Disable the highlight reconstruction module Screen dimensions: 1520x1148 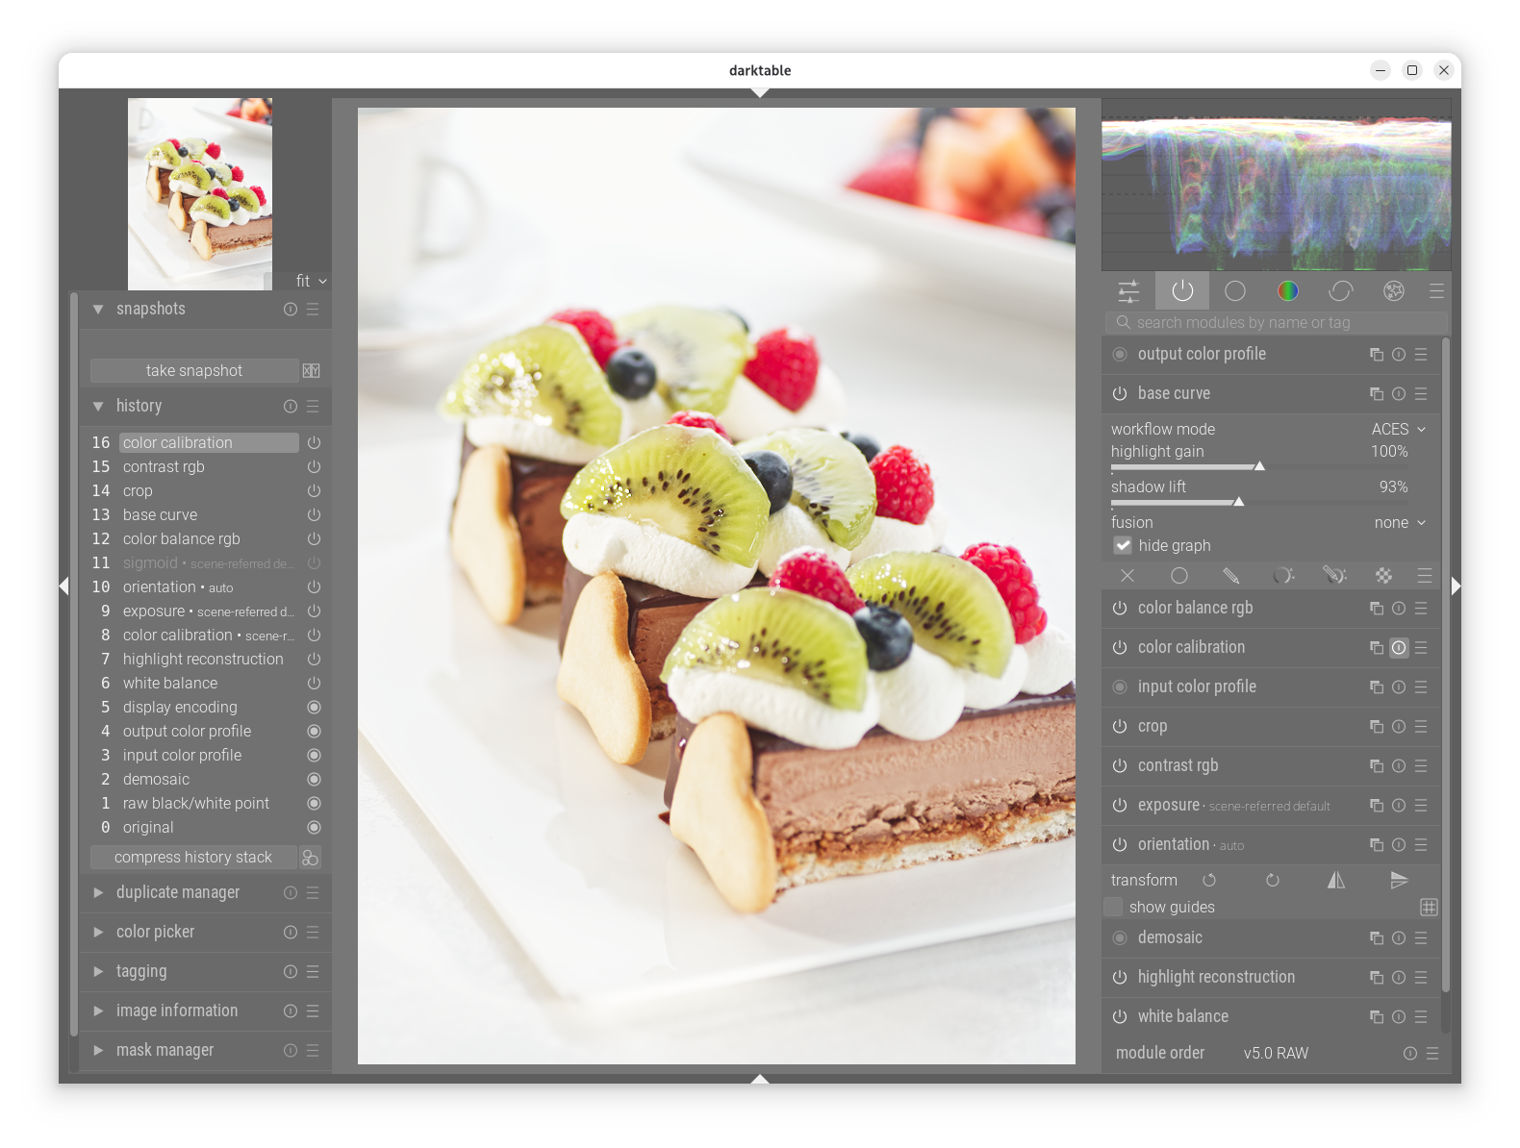[1120, 978]
